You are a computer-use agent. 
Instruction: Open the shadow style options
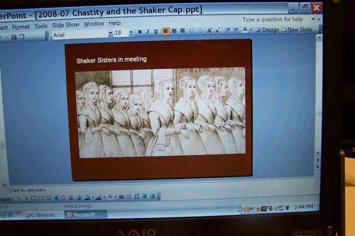tap(144, 196)
